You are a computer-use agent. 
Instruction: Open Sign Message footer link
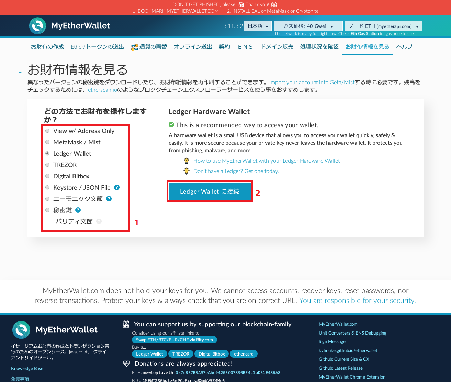[332, 341]
